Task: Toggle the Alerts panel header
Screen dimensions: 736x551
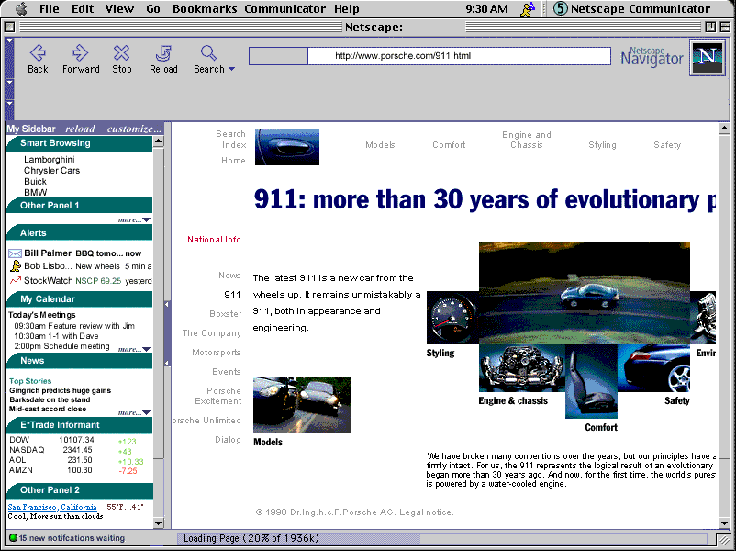Action: tap(79, 233)
